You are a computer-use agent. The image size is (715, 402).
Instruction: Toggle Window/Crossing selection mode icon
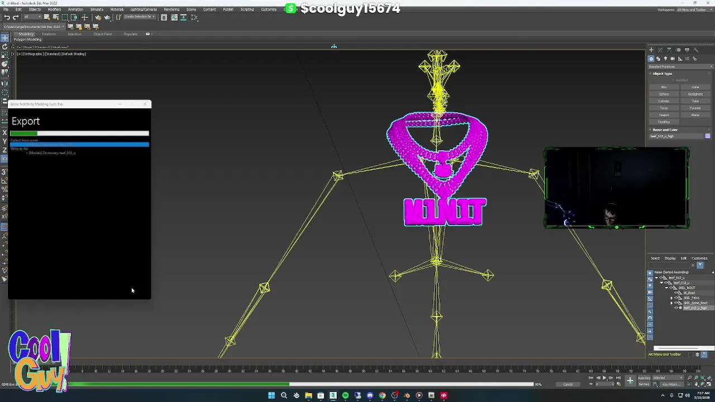[74, 17]
